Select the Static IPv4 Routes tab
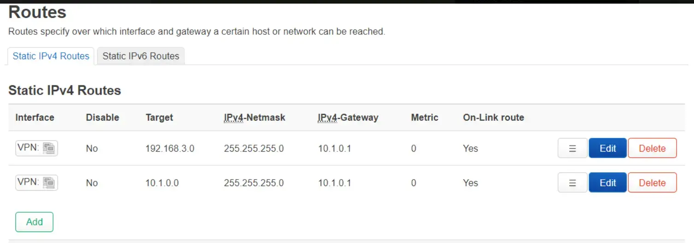 pos(51,56)
